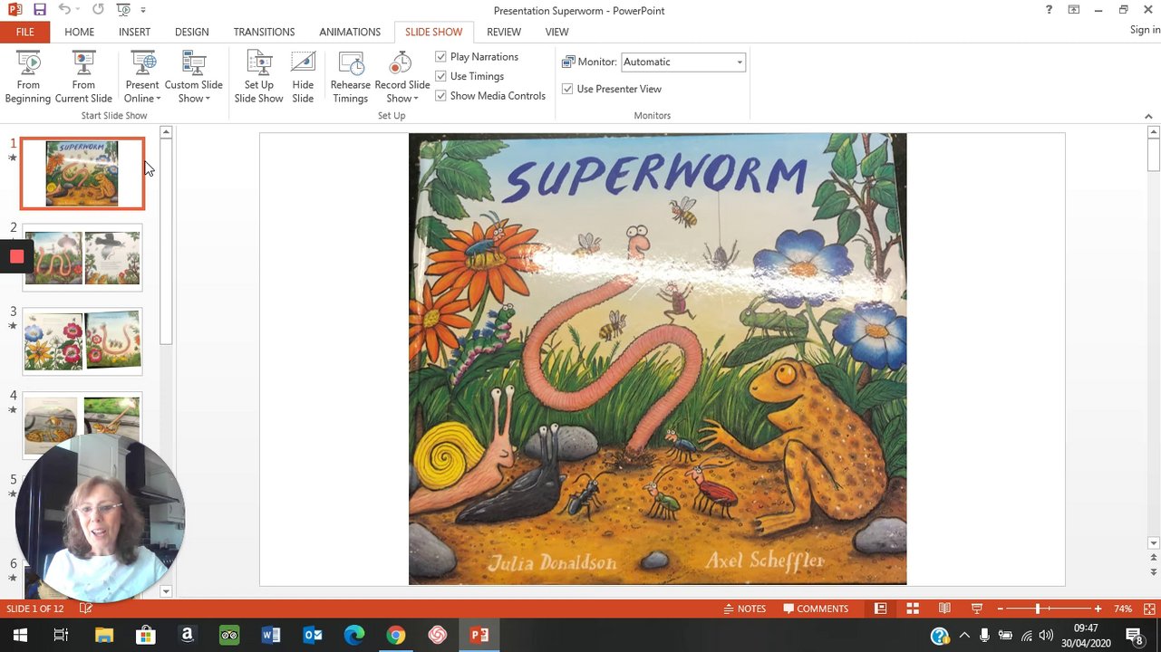Screen dimensions: 1161x652
Task: Zoom out with the minus button
Action: [x=1001, y=609]
